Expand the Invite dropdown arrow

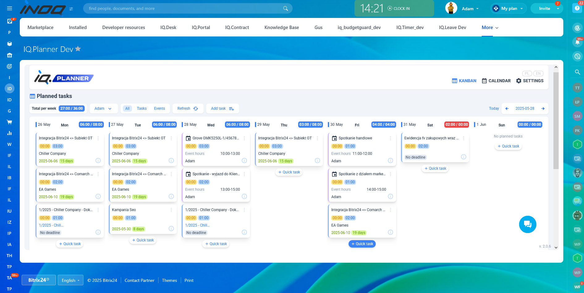click(558, 9)
